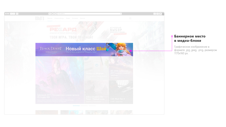226x127 pixels.
Task: Open the Статьи и обзоры navigation tab
Action: coord(59,18)
